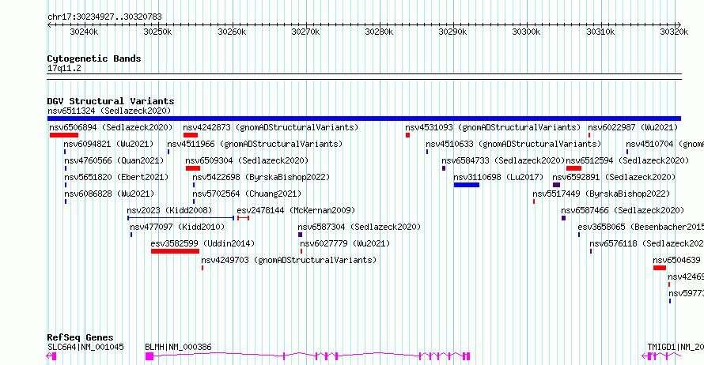
Task: Click the chr17:30234927..30320783 region label
Action: 104,17
